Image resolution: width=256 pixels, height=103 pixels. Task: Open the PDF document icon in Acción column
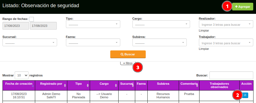245,95
